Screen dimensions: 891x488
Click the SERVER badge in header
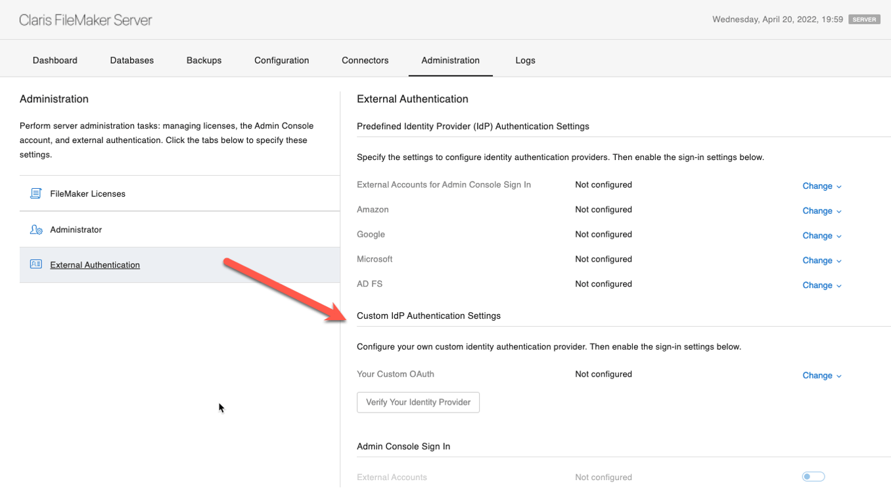(x=864, y=20)
